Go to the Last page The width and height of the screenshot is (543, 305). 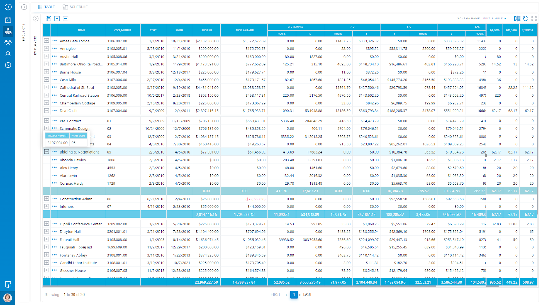tap(307, 294)
